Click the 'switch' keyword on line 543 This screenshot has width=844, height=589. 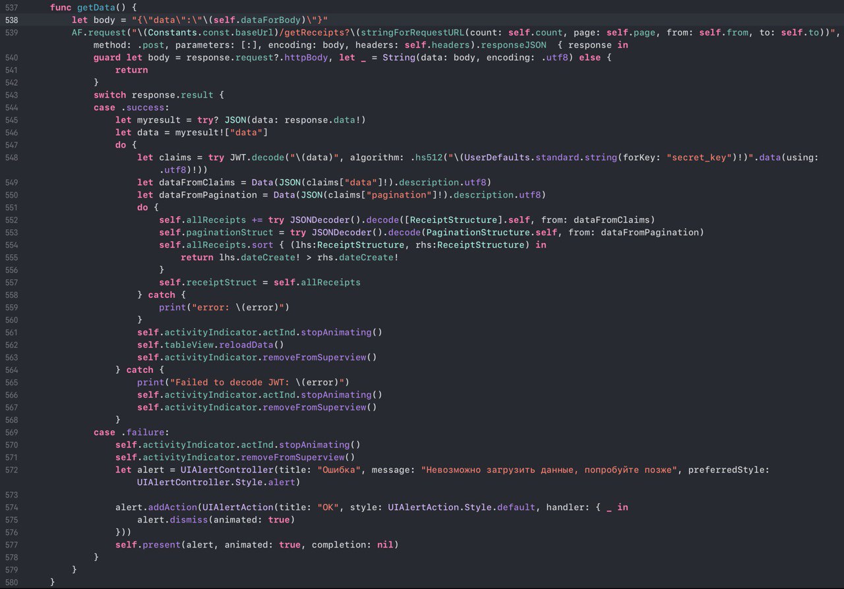click(x=110, y=95)
